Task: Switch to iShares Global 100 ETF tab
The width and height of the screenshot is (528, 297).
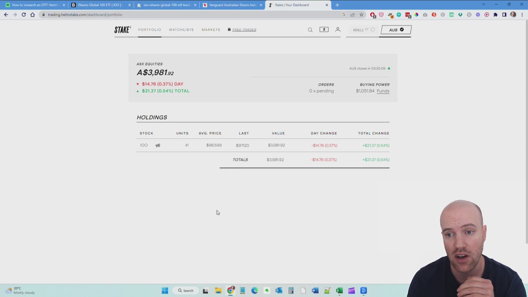Action: pyautogui.click(x=100, y=5)
